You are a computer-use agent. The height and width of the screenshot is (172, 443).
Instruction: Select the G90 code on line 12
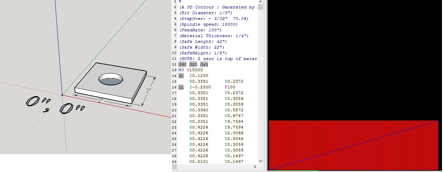(182, 64)
